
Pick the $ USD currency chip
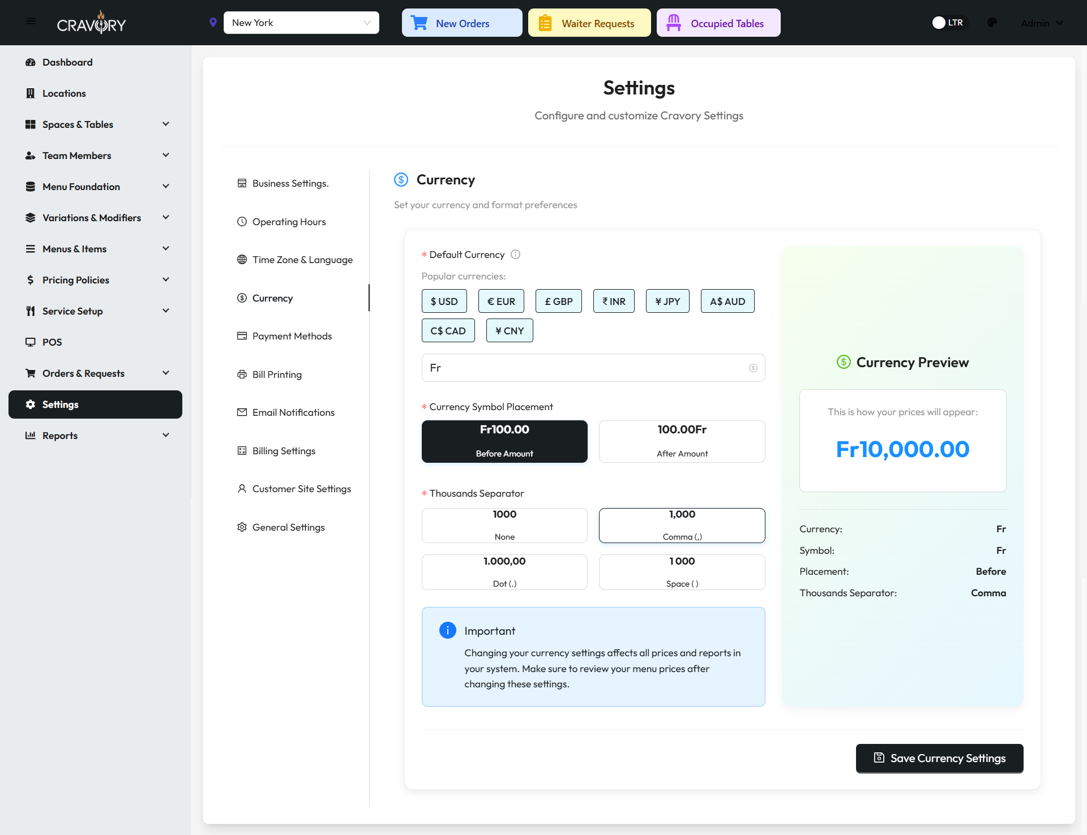[444, 301]
